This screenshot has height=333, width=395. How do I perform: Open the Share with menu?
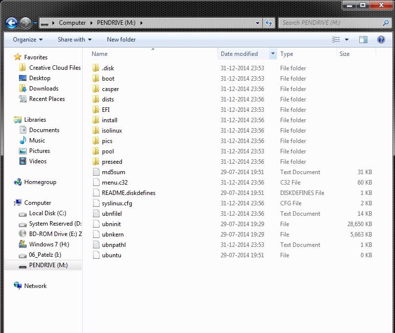(74, 40)
